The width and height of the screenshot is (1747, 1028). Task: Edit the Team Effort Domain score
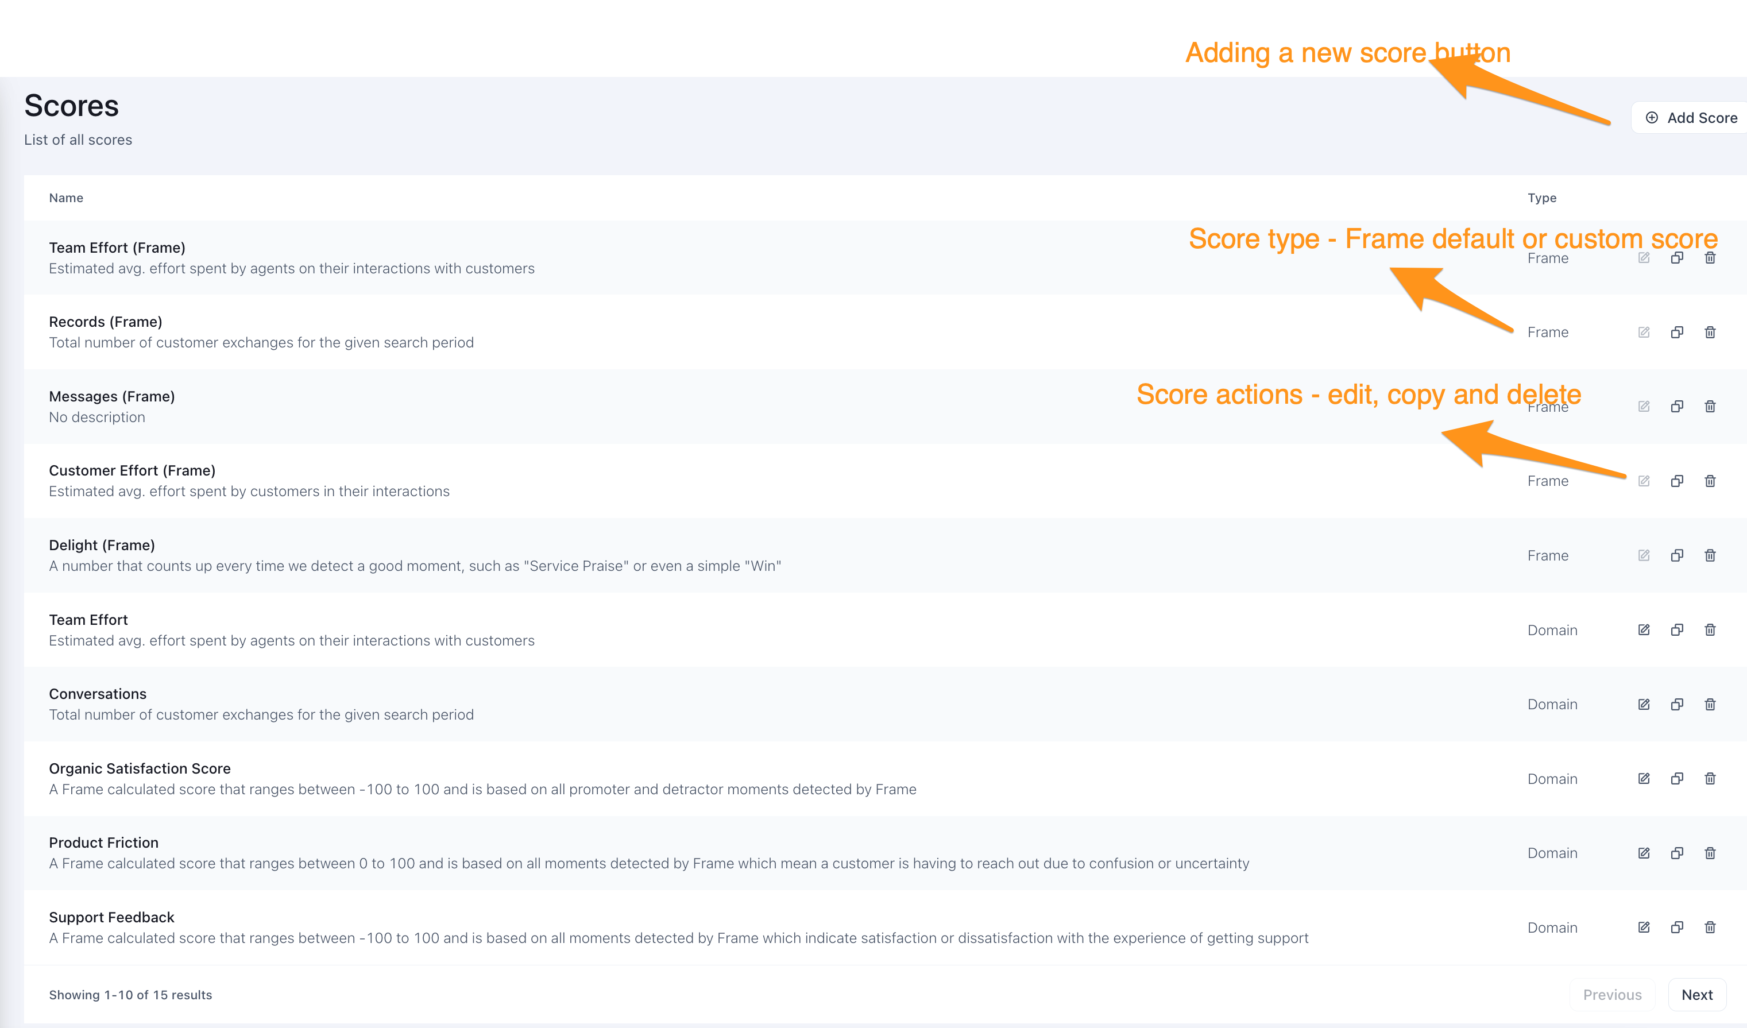[x=1644, y=629]
